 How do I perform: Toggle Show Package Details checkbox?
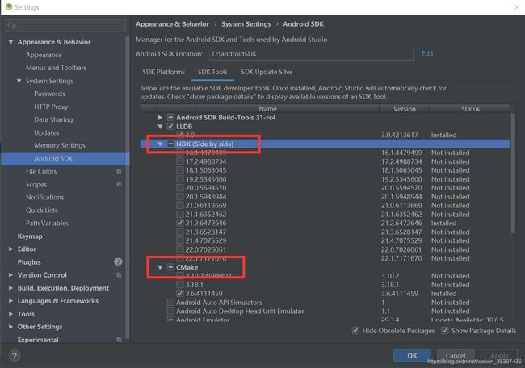[445, 331]
